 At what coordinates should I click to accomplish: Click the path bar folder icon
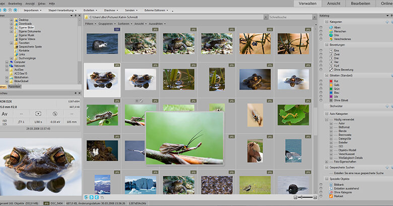[x=87, y=17]
